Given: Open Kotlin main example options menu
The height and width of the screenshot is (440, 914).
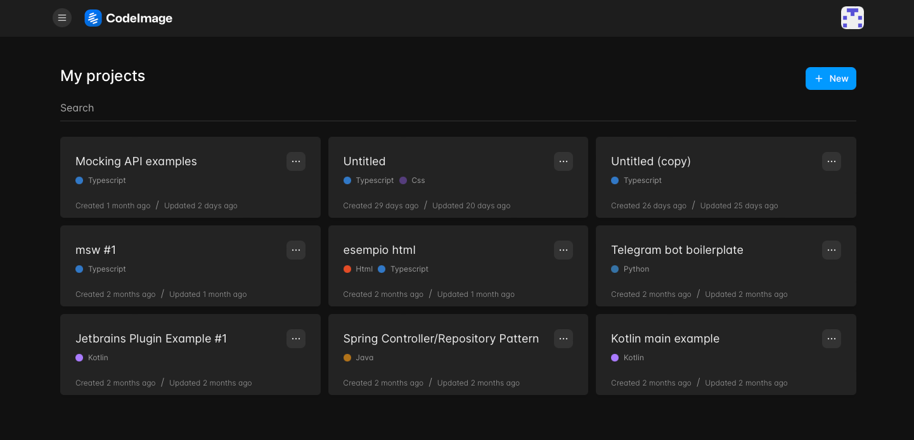Looking at the screenshot, I should tap(832, 339).
